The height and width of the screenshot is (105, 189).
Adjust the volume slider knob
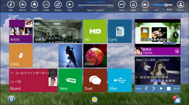click(166, 5)
